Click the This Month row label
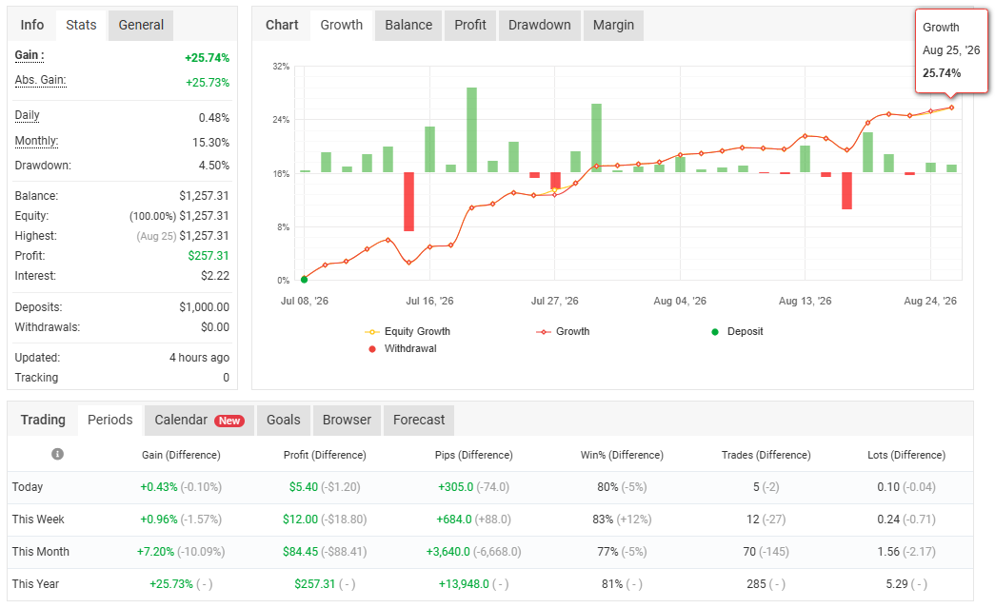 41,552
